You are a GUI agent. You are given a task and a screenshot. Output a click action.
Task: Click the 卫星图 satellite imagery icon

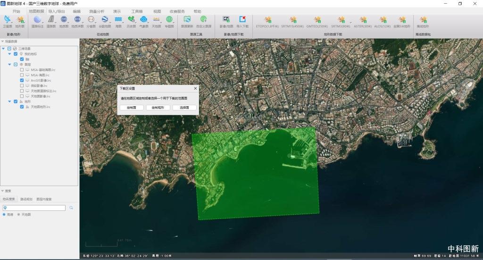[7, 20]
